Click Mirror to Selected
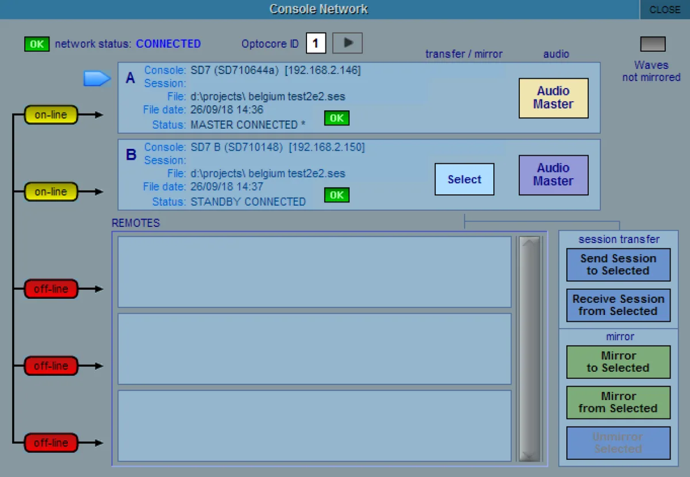Viewport: 690px width, 477px height. tap(618, 362)
